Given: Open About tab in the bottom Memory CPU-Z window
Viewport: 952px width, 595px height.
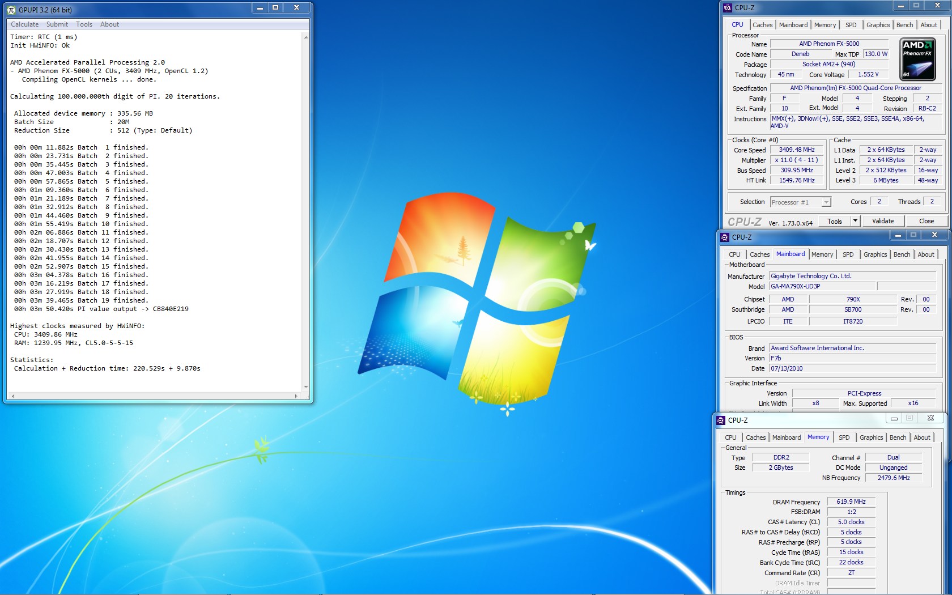Looking at the screenshot, I should tap(922, 437).
